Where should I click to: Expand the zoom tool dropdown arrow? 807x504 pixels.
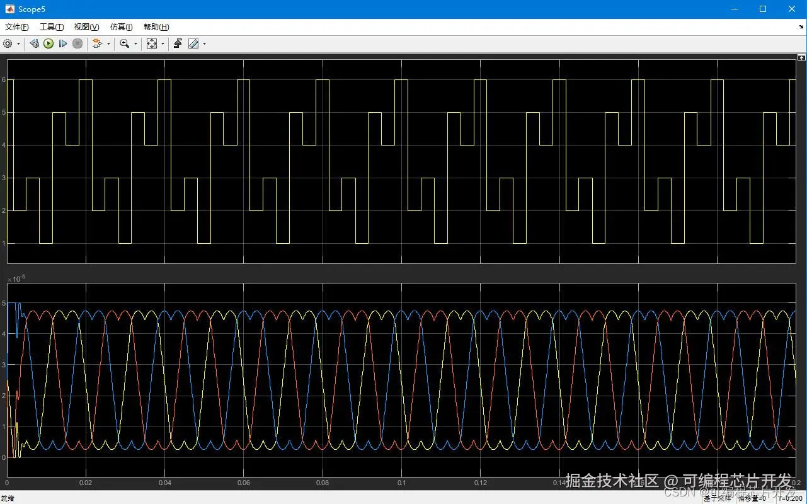click(x=135, y=43)
